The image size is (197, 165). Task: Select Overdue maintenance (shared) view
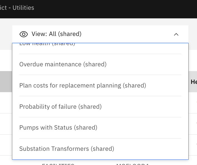pyautogui.click(x=100, y=64)
